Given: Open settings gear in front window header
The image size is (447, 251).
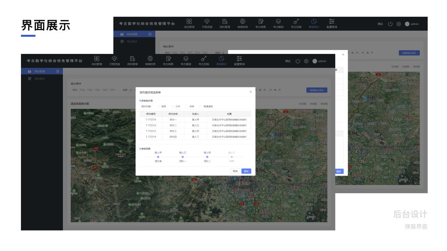Looking at the screenshot, I should (x=306, y=61).
